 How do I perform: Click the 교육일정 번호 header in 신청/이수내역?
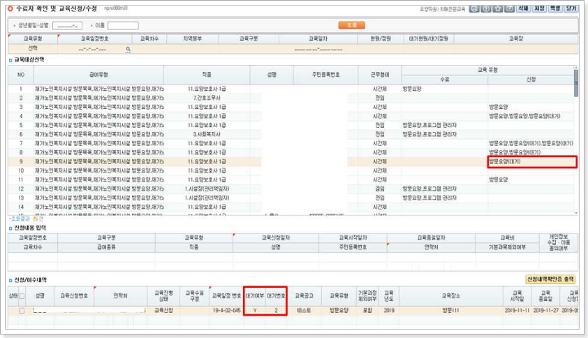[x=226, y=296]
